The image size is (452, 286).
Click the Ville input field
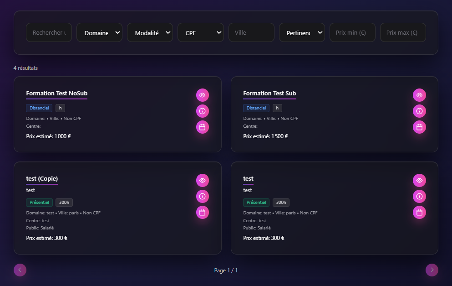[251, 33]
